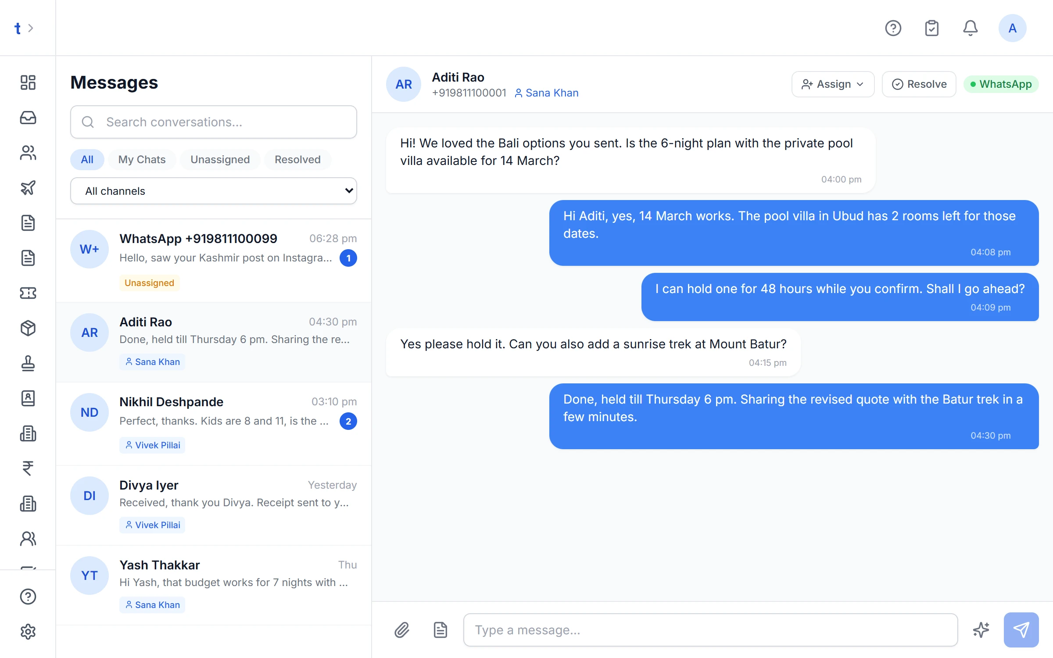The image size is (1053, 658).
Task: Click the paperclip attachment icon
Action: click(x=402, y=630)
